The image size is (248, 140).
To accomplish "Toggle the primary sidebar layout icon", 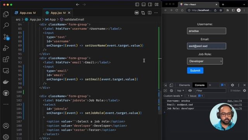I will pos(137,4).
